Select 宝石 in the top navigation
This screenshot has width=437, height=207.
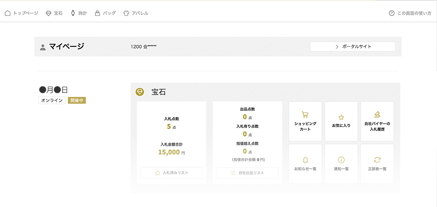pos(54,13)
